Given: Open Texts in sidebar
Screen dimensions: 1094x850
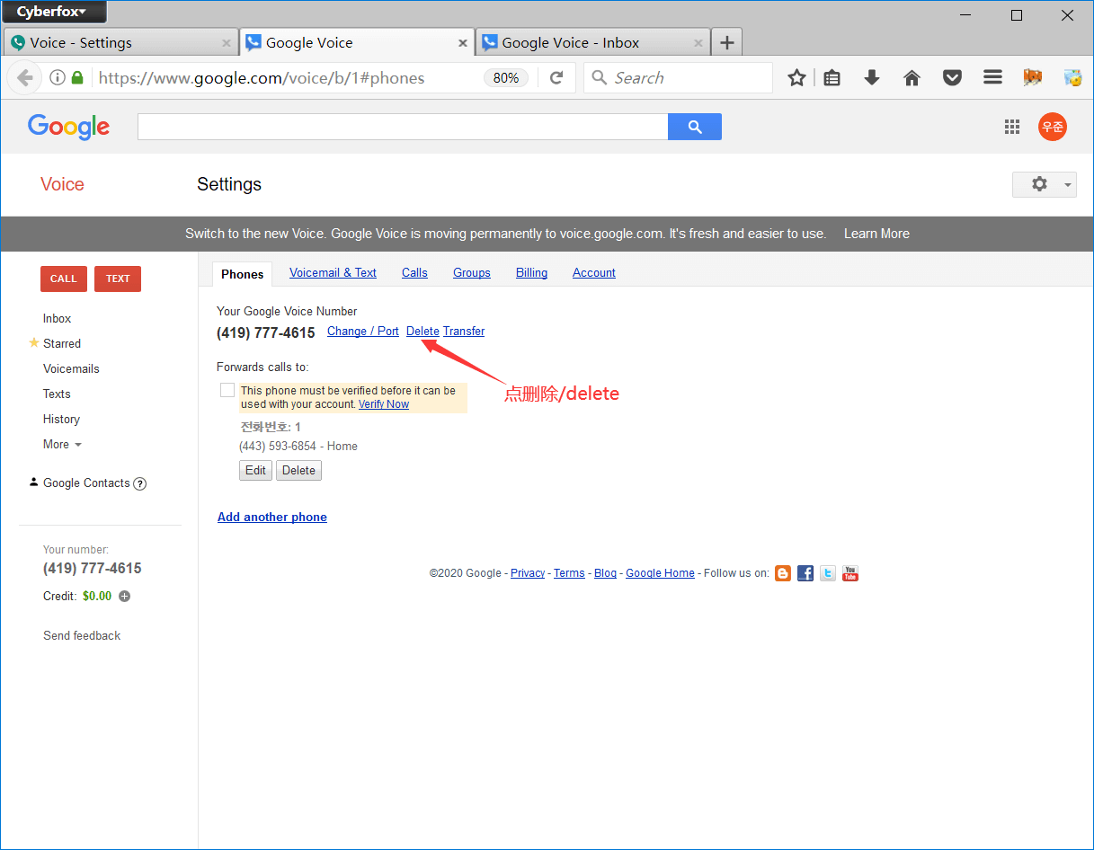Looking at the screenshot, I should point(57,394).
